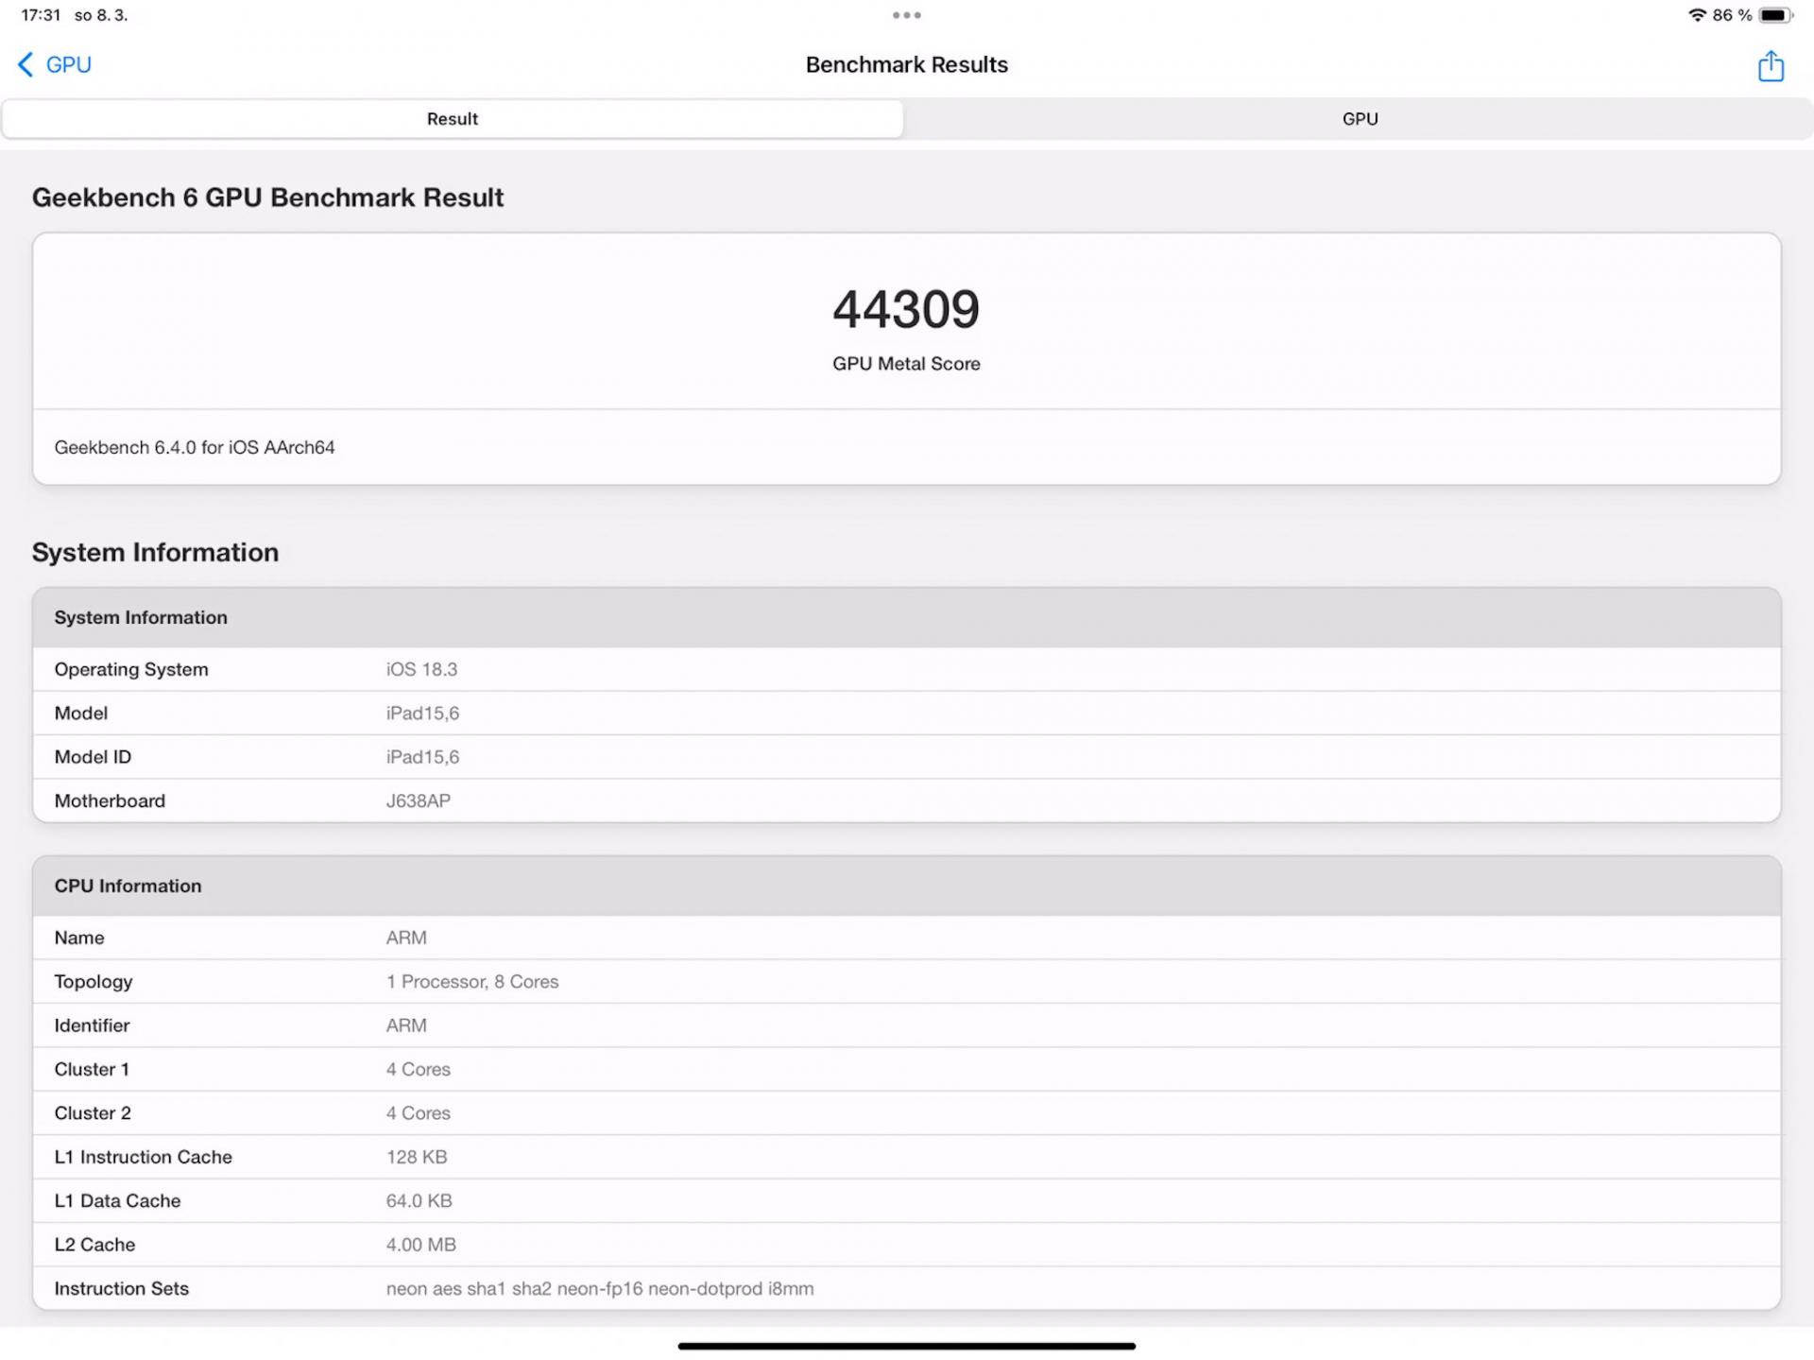Tap the Wi-Fi status icon
The height and width of the screenshot is (1360, 1814).
[1697, 15]
